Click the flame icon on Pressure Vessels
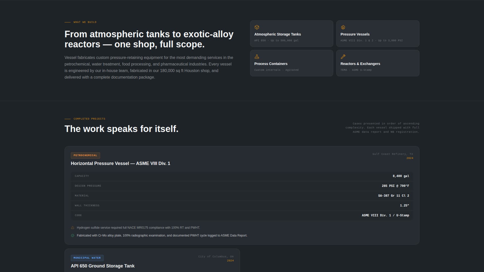Screen dimensions: 484x272 click(x=343, y=27)
